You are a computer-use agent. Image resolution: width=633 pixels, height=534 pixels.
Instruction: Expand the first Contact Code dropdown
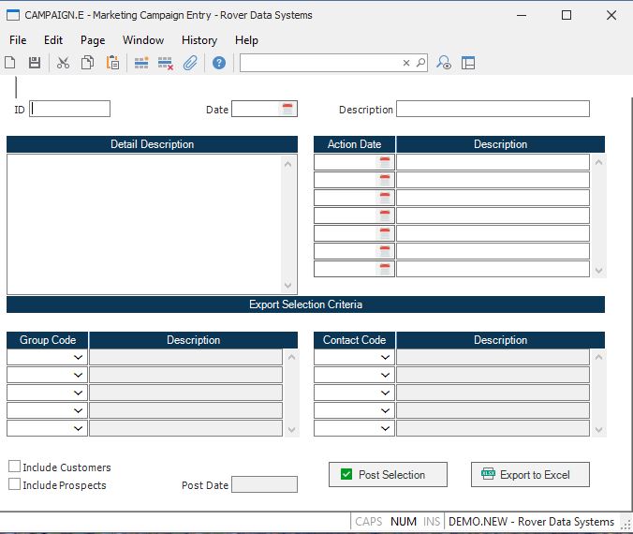point(385,357)
